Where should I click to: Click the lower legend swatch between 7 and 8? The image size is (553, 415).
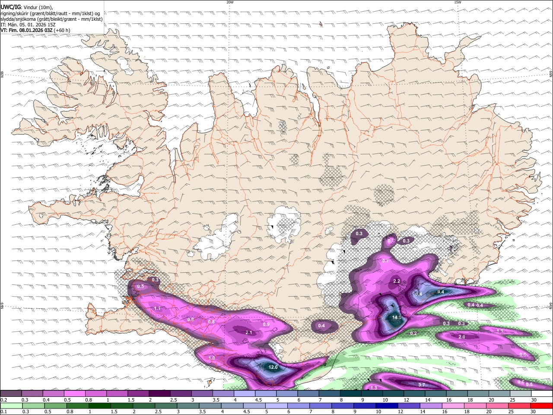coord(321,405)
